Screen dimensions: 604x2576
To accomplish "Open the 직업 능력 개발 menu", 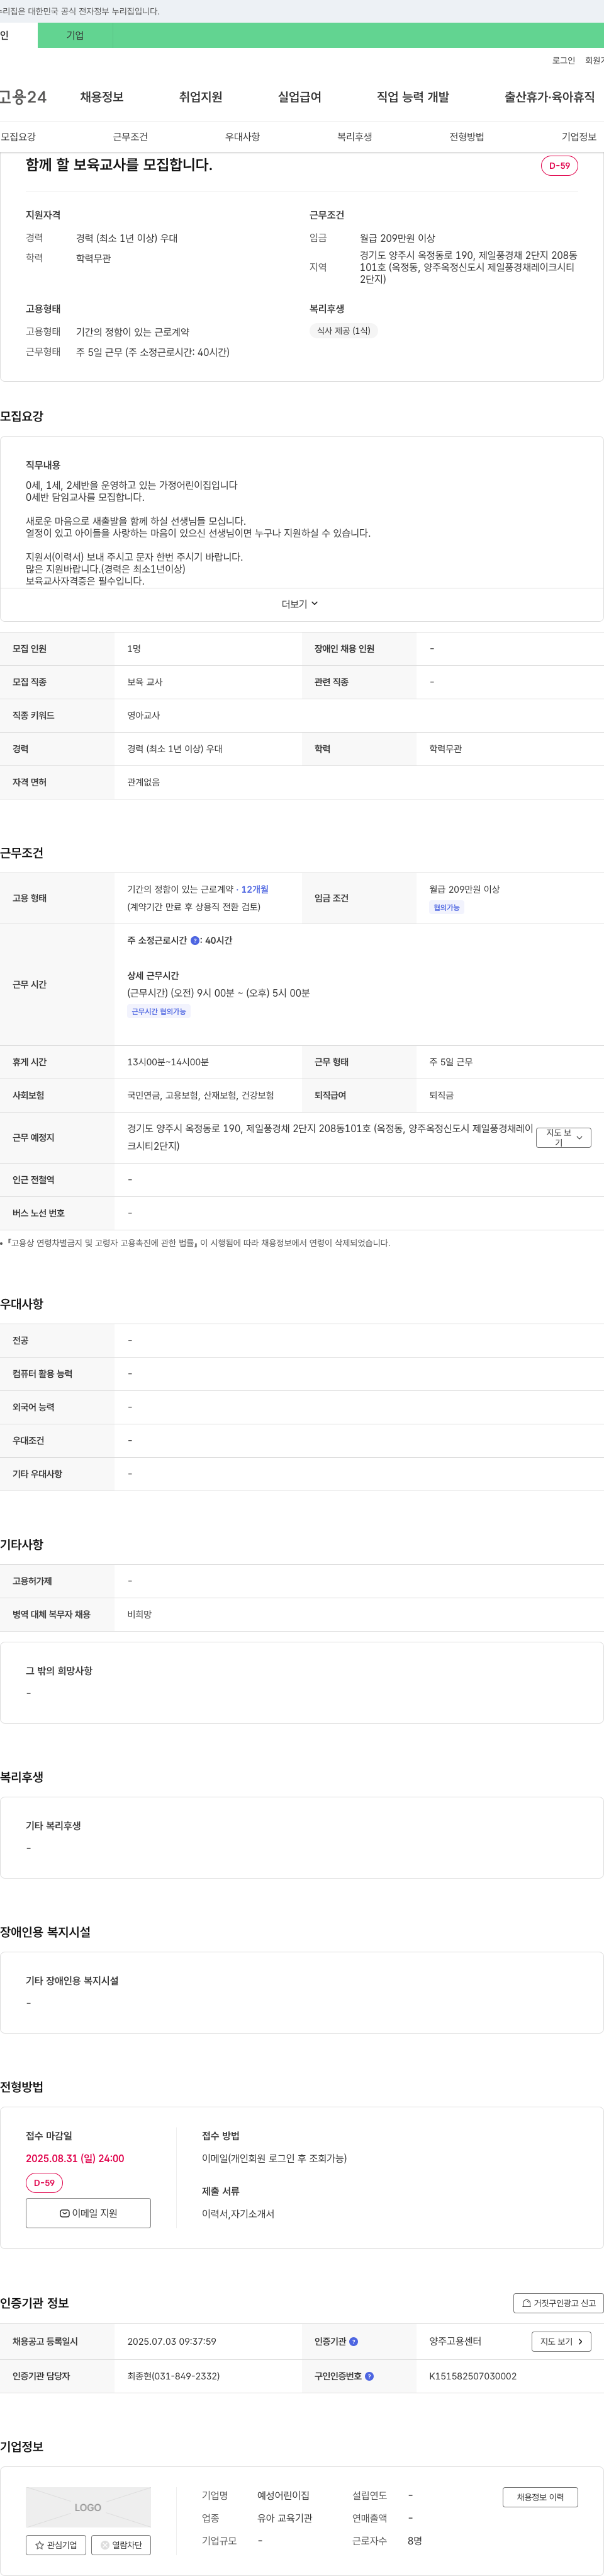I will click(x=412, y=97).
